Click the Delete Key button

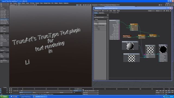tap(91, 94)
